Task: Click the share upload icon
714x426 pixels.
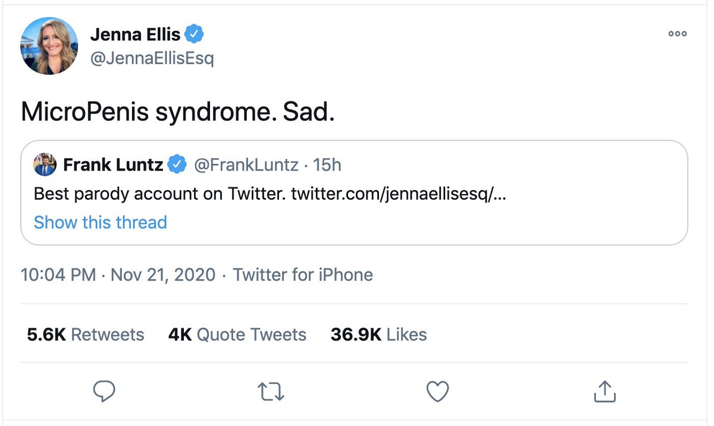Action: 605,391
